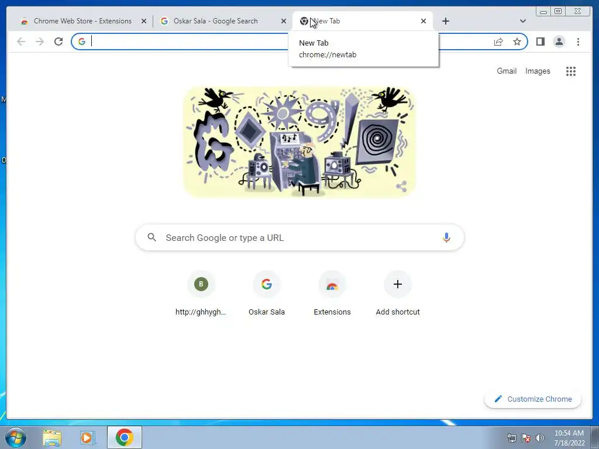Viewport: 599px width, 449px height.
Task: Focus the Search Google or type a URL box
Action: [x=300, y=237]
